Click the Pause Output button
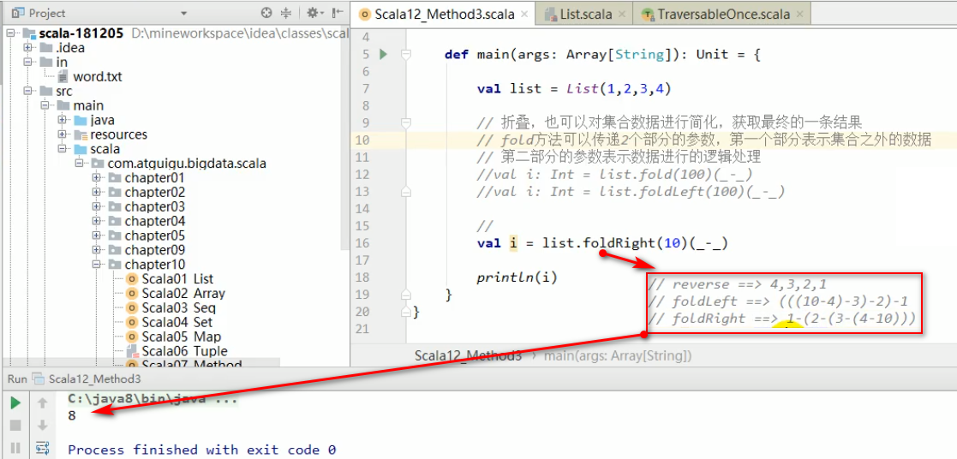 coord(16,447)
